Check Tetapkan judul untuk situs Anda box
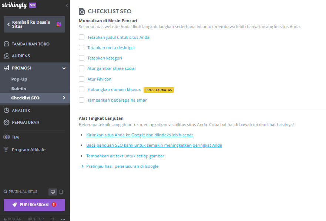Image resolution: width=326 pixels, height=221 pixels. pyautogui.click(x=81, y=37)
